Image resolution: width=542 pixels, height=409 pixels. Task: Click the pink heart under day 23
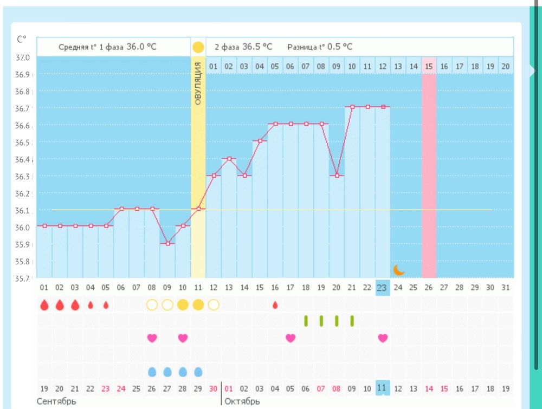383,338
